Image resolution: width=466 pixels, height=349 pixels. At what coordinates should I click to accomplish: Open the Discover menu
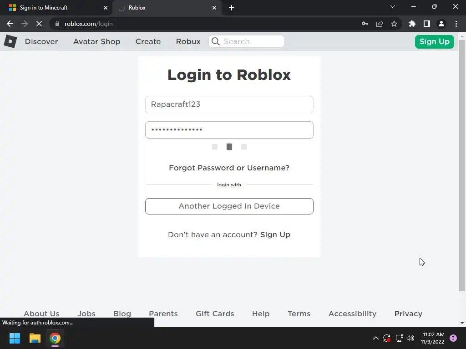[41, 41]
